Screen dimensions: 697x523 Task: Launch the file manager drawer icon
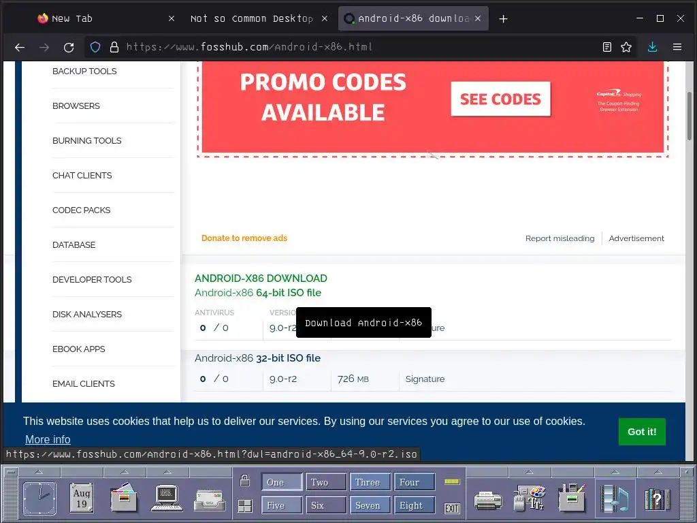[x=124, y=498]
